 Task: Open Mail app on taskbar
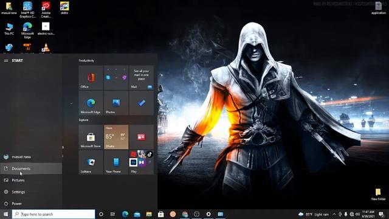137,214
